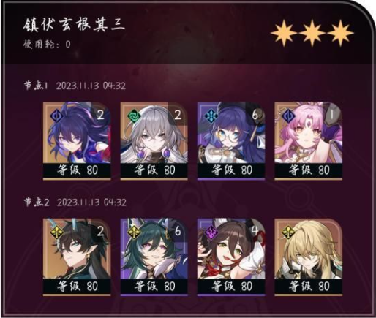Screen dimensions: 376x318
Task: Click the Imaginary element icon on Luocha's card
Action: pos(287,232)
